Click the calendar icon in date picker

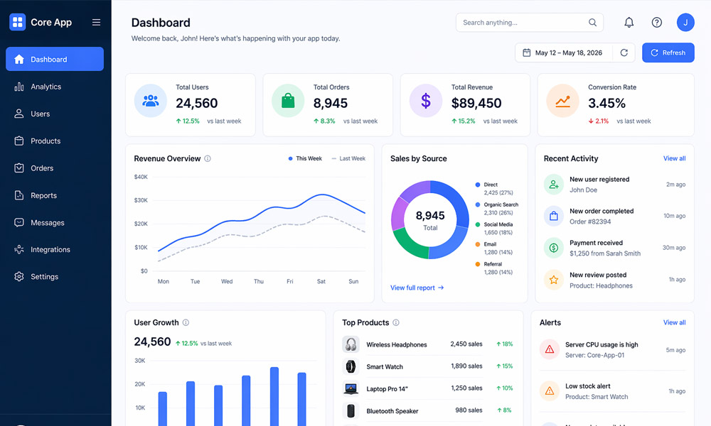coord(526,53)
